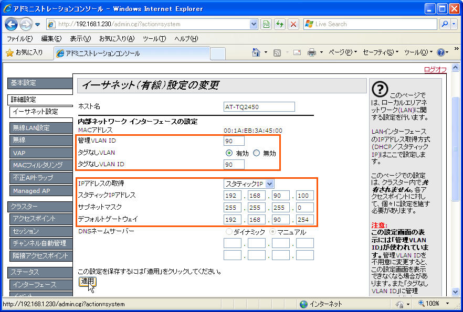The width and height of the screenshot is (463, 312).
Task: Click the 管理VLAN ID input field
Action: [234, 141]
